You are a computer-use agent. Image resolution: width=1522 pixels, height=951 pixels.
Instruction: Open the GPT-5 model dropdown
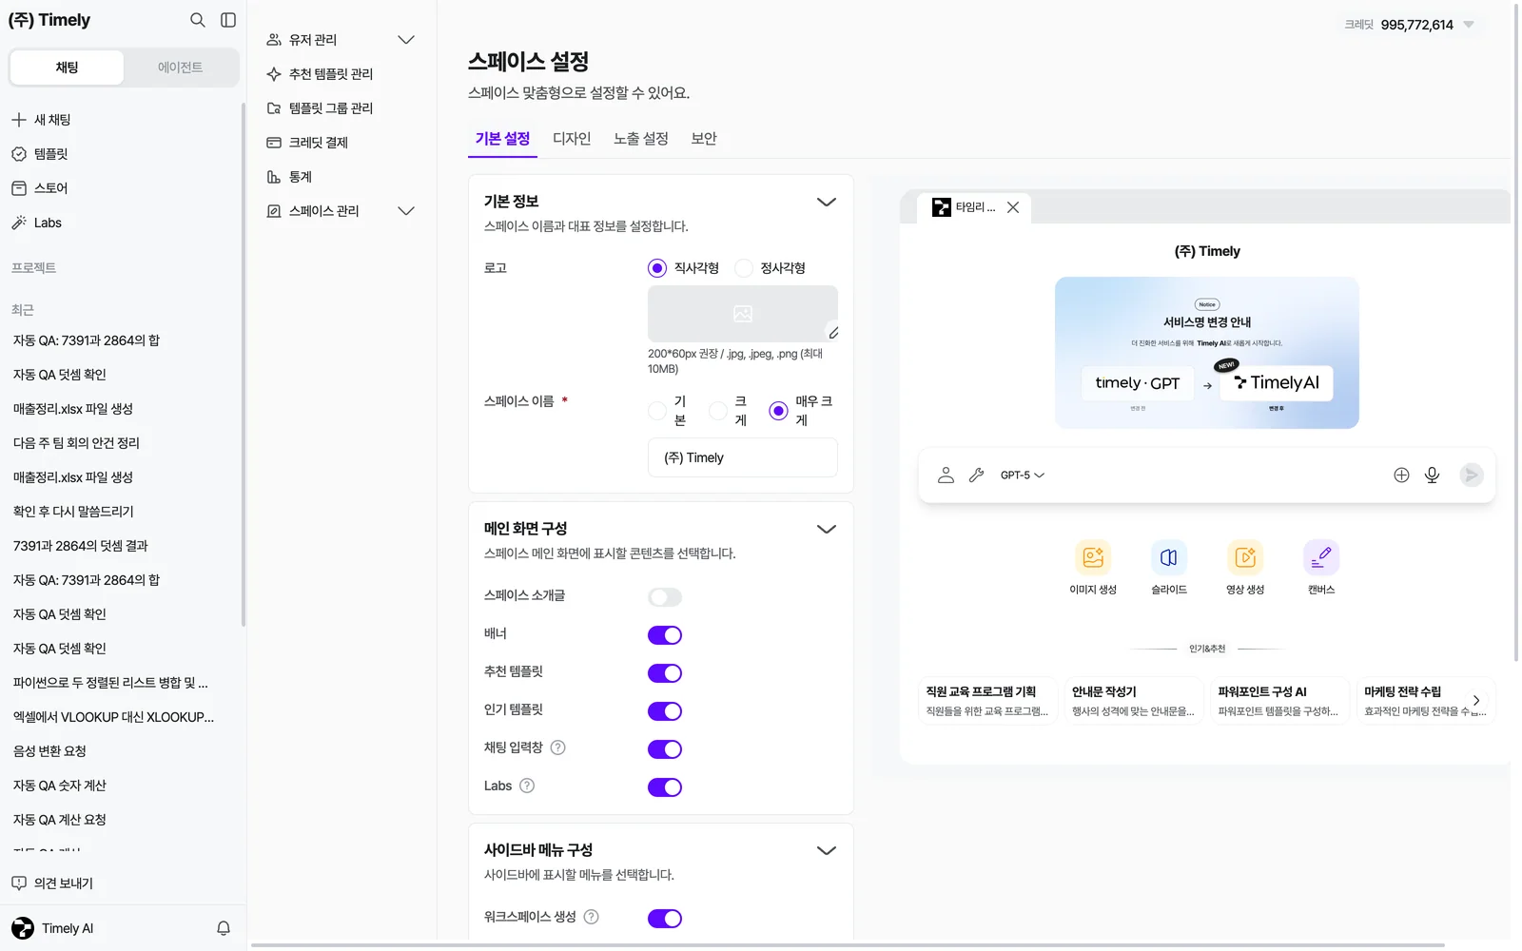click(x=1023, y=475)
